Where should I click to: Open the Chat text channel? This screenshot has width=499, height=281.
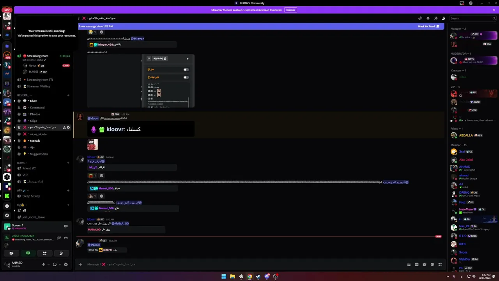coord(43,101)
